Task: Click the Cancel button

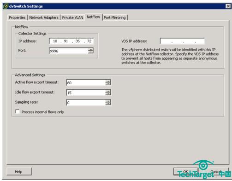Action: [216, 171]
